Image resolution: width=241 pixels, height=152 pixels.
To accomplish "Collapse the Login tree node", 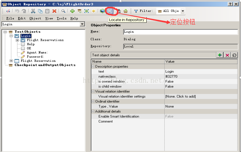I will (11, 36).
